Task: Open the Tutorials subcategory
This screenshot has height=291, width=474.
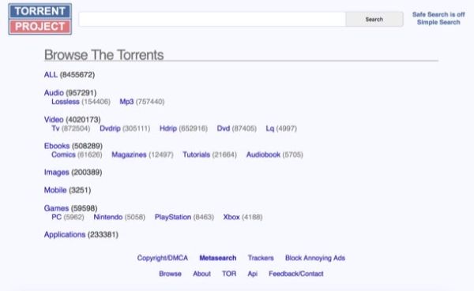Action: tap(196, 155)
